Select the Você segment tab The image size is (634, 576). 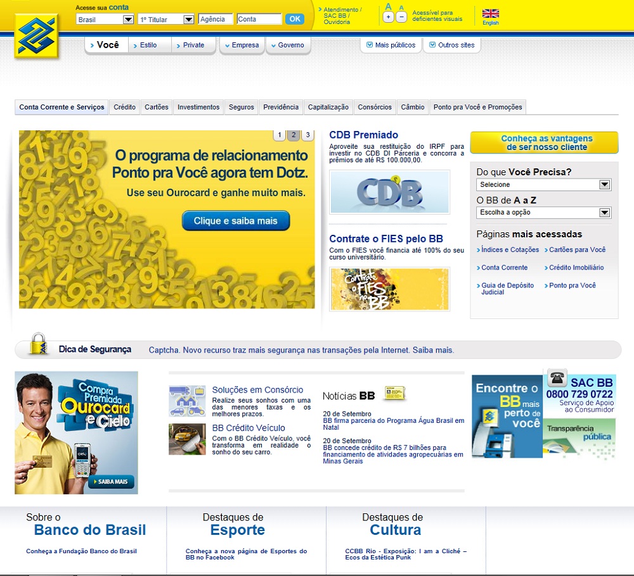[x=107, y=45]
